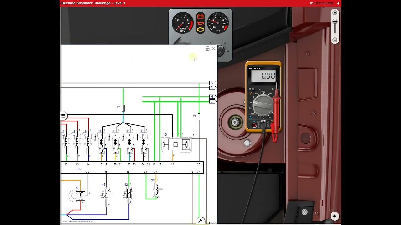This screenshot has height=225, width=401.
Task: Select ignition coil 11 above pin 22
Action: pyautogui.click(x=129, y=143)
